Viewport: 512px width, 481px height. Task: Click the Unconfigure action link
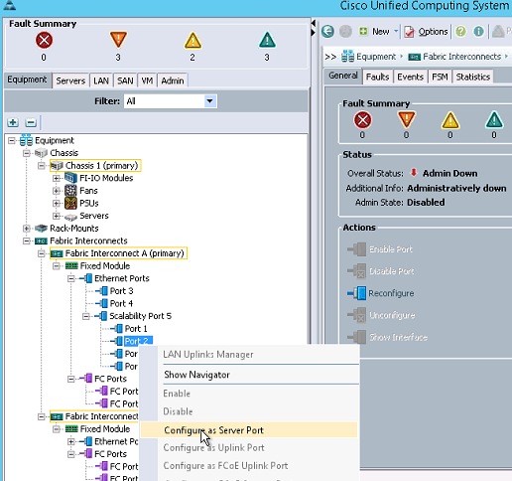coord(392,315)
